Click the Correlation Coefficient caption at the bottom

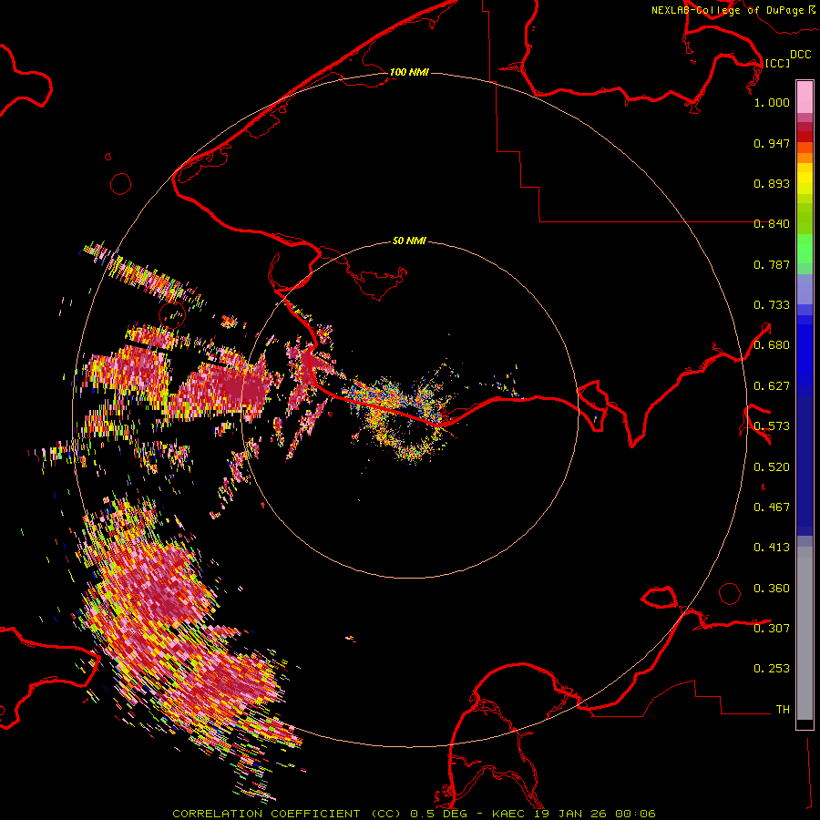tap(414, 814)
